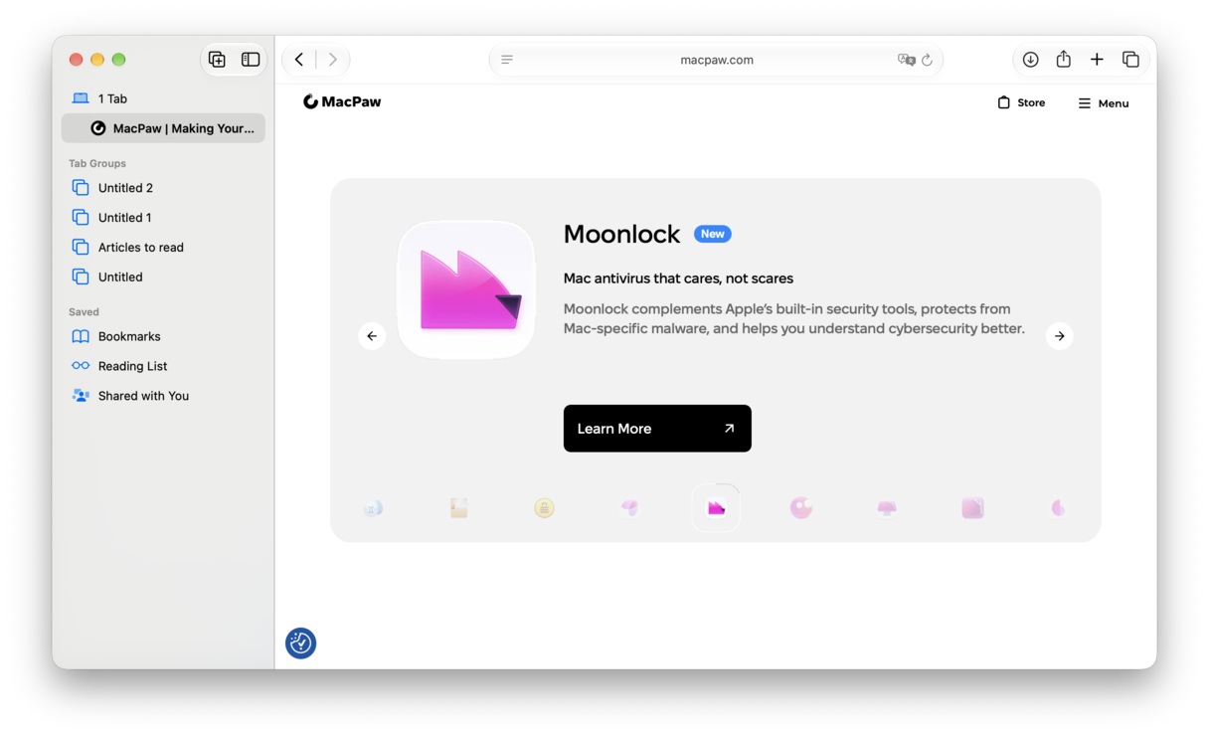Click the blue cookie settings badge
Viewport: 1209px width, 738px height.
point(300,644)
